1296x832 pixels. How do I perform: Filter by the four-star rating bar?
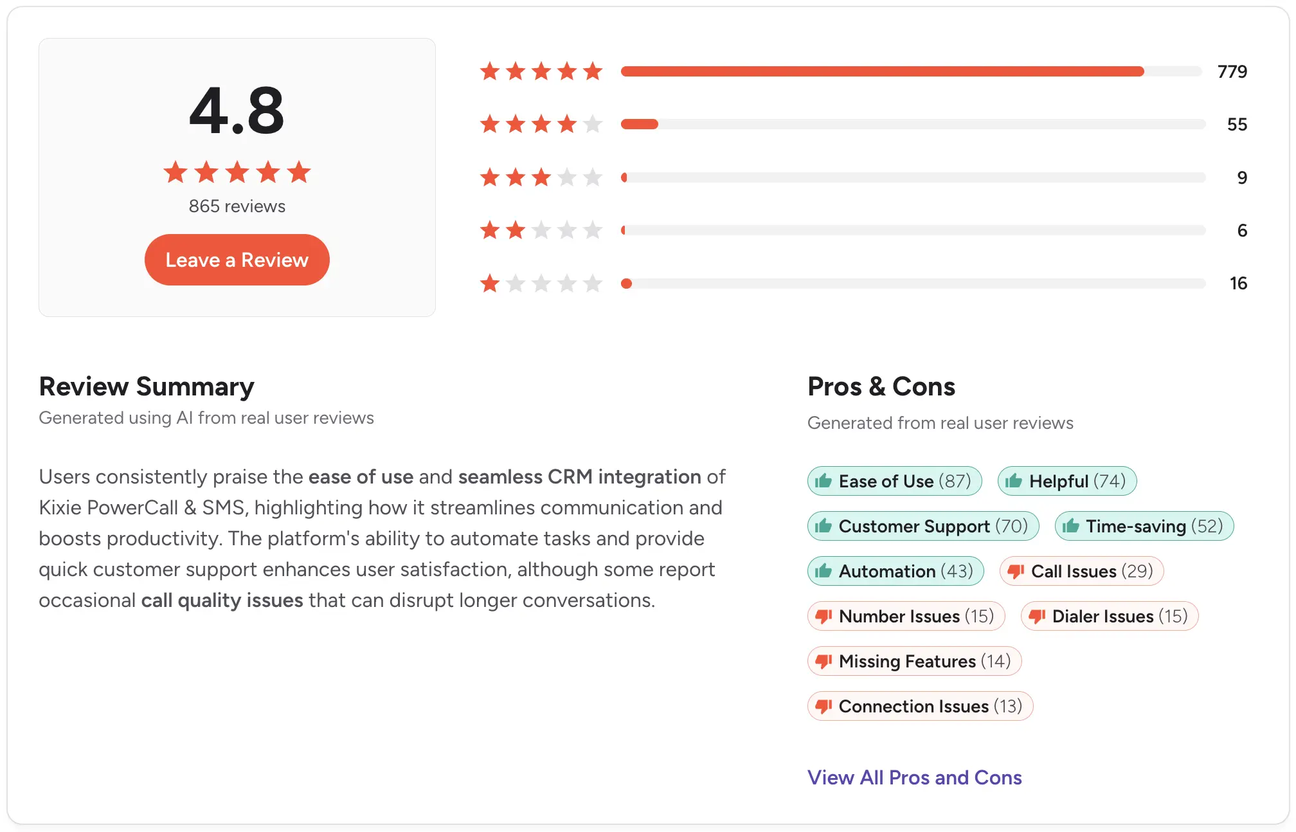tap(913, 124)
